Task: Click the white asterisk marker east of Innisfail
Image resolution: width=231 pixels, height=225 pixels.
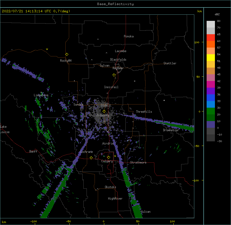Action: coord(135,81)
